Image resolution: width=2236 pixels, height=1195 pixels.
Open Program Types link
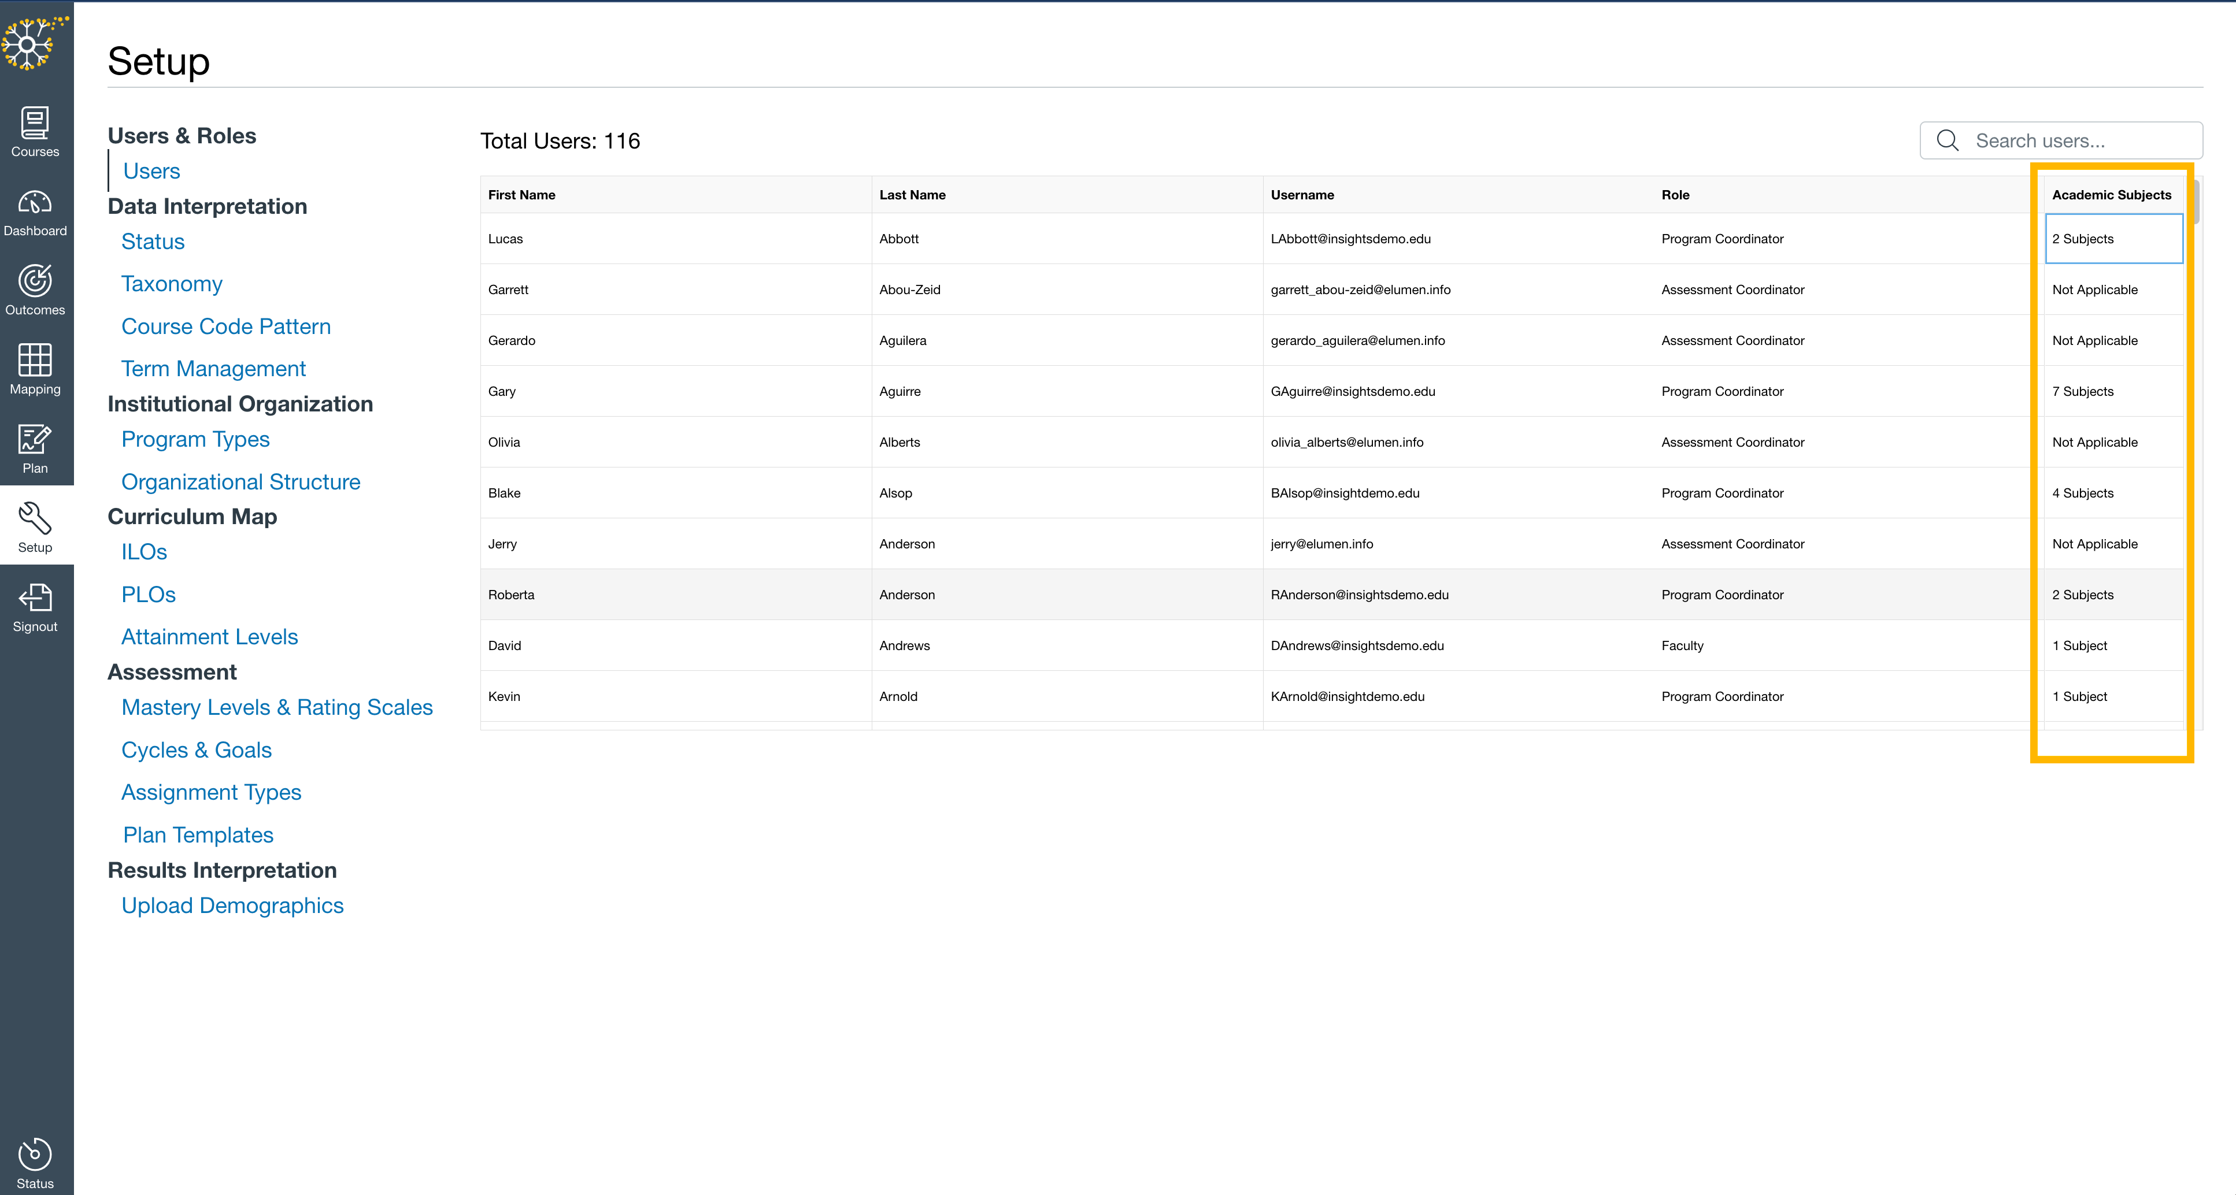[x=195, y=439]
